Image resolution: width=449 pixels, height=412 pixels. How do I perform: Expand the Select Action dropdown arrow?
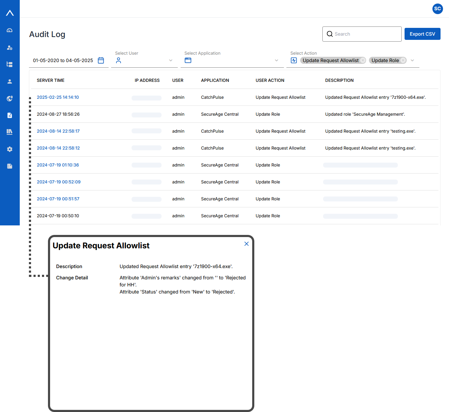(412, 60)
